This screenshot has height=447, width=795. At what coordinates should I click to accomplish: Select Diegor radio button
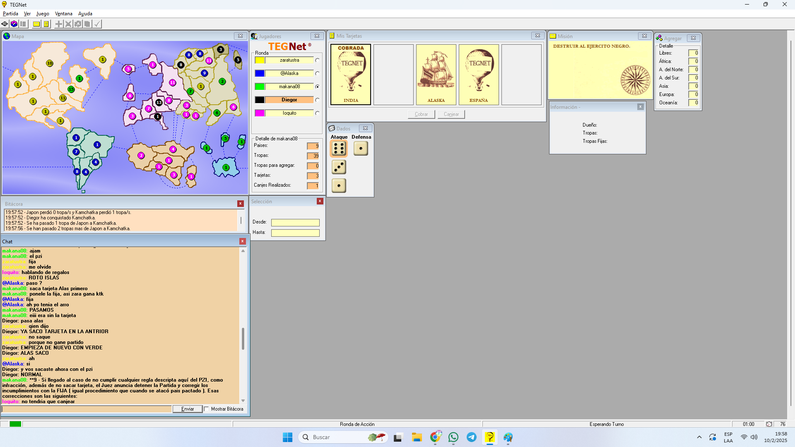coord(318,100)
